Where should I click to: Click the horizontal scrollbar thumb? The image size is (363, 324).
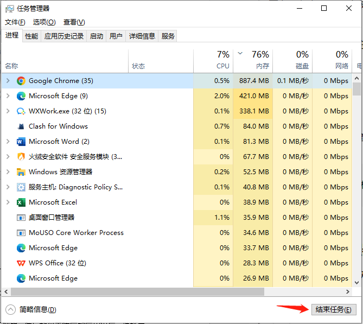coord(137,292)
